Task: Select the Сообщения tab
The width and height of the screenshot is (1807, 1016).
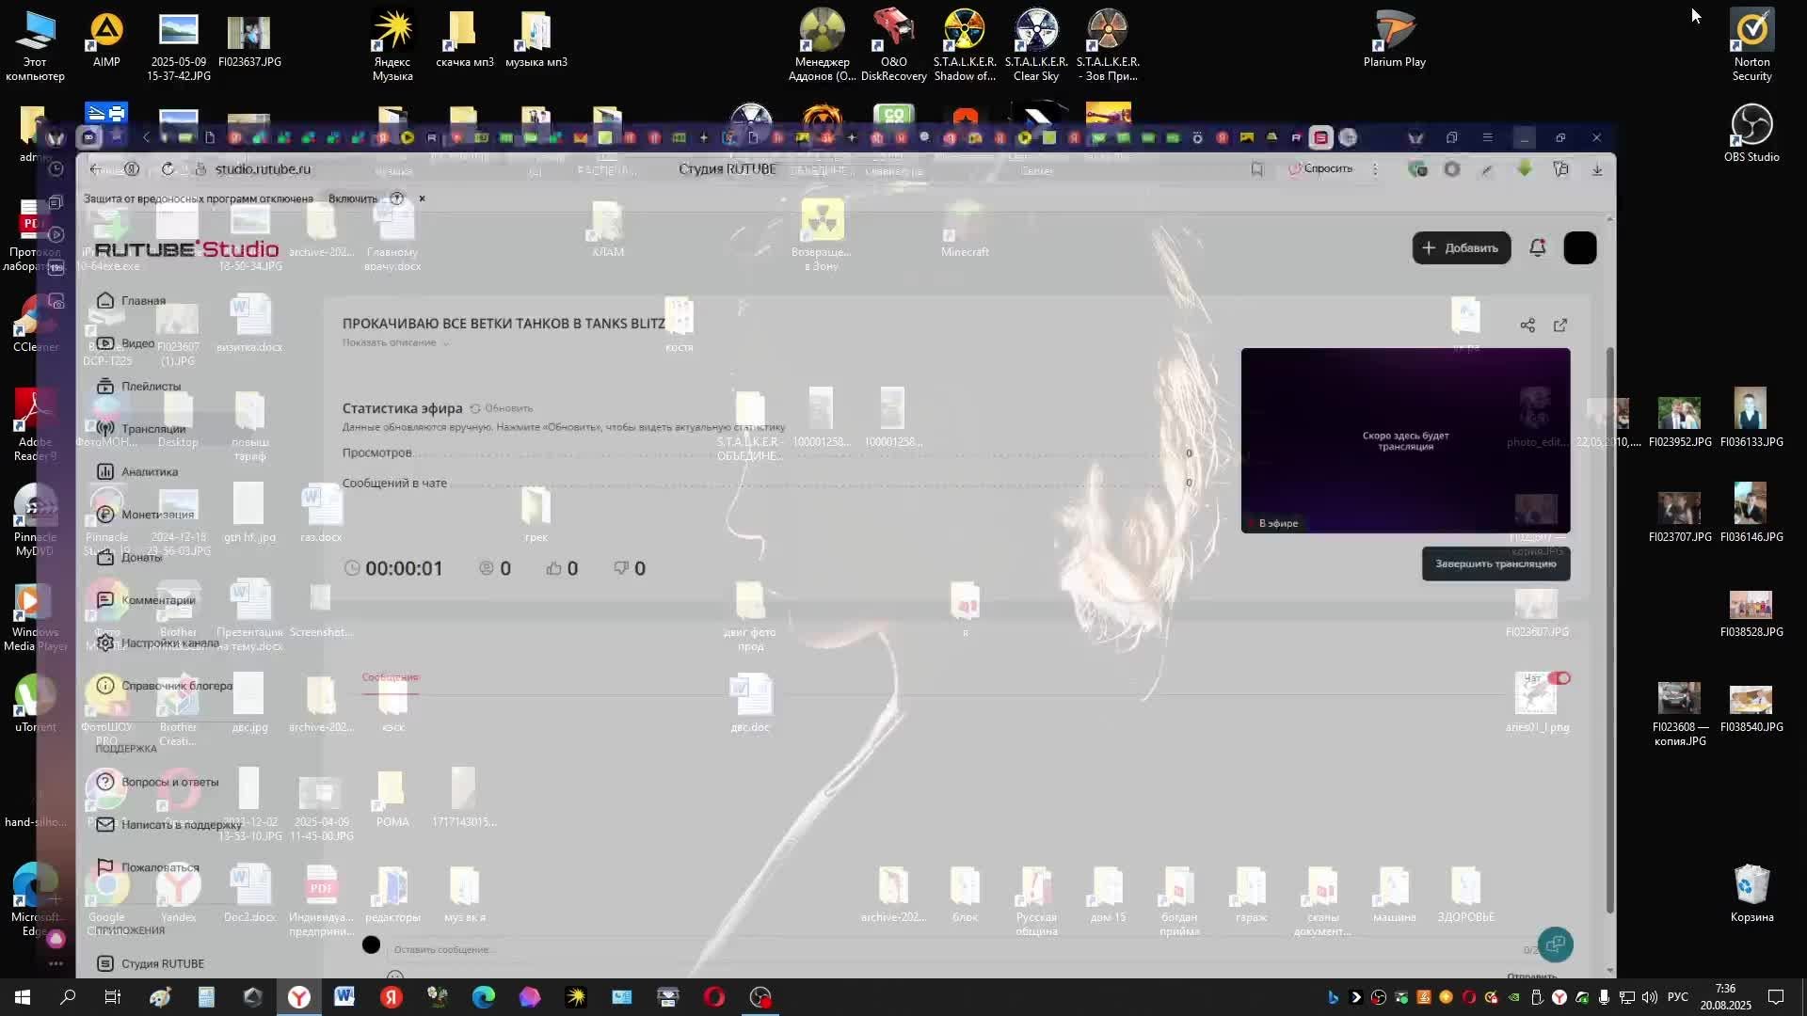Action: (x=390, y=677)
